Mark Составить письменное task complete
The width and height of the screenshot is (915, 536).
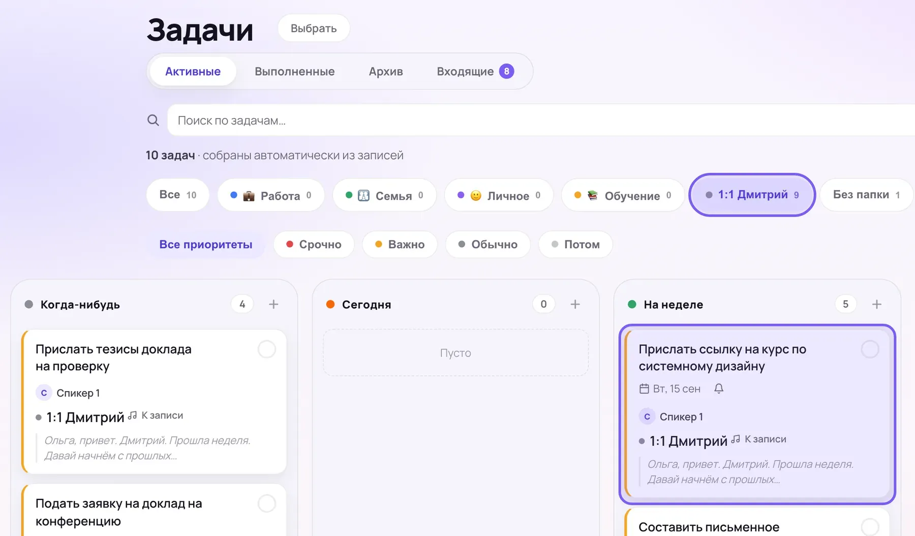coord(870,527)
